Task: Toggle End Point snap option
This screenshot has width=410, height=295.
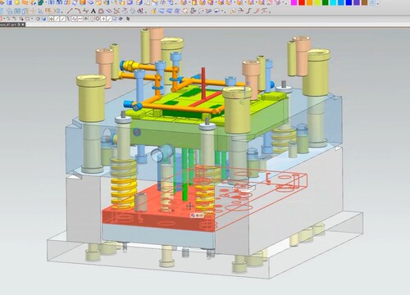Action: 57,19
